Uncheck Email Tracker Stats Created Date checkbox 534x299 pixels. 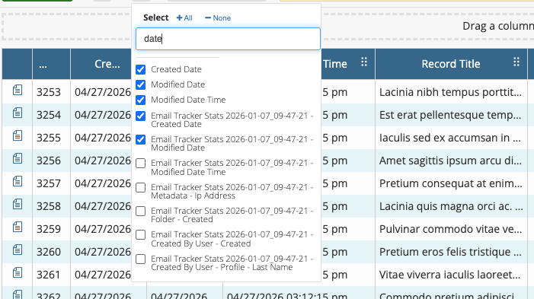click(x=141, y=116)
